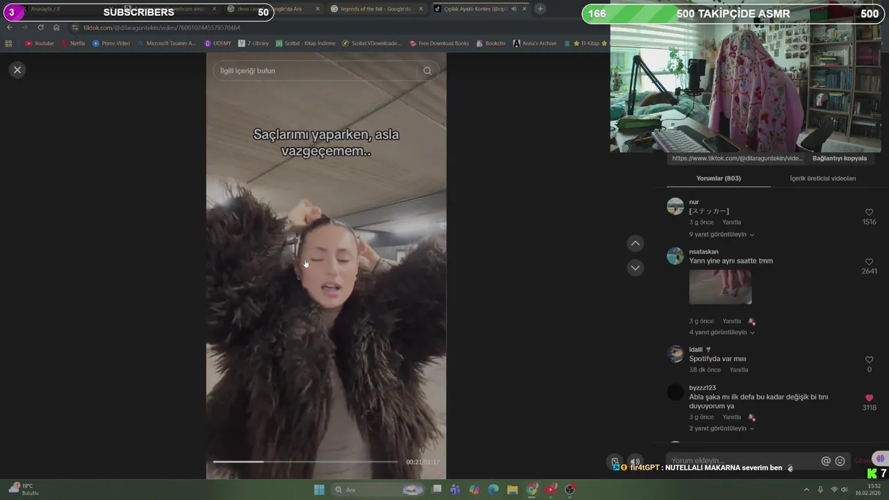Switch to İçerik üreticisi videoları tab
This screenshot has width=889, height=500.
point(822,178)
